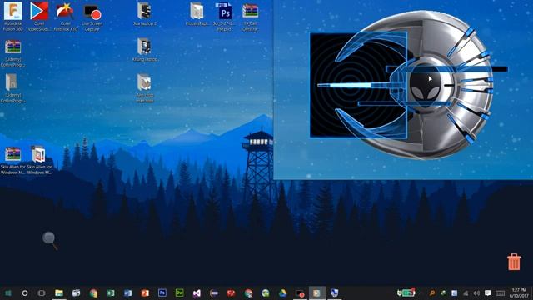This screenshot has height=300, width=533.
Task: Open Google Drive from the taskbar
Action: tap(282, 292)
